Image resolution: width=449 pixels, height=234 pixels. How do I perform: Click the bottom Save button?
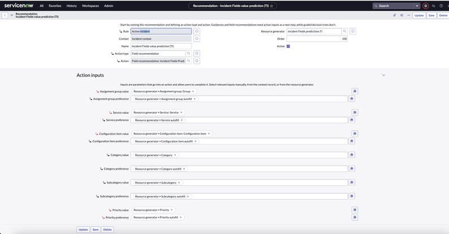[x=96, y=229]
